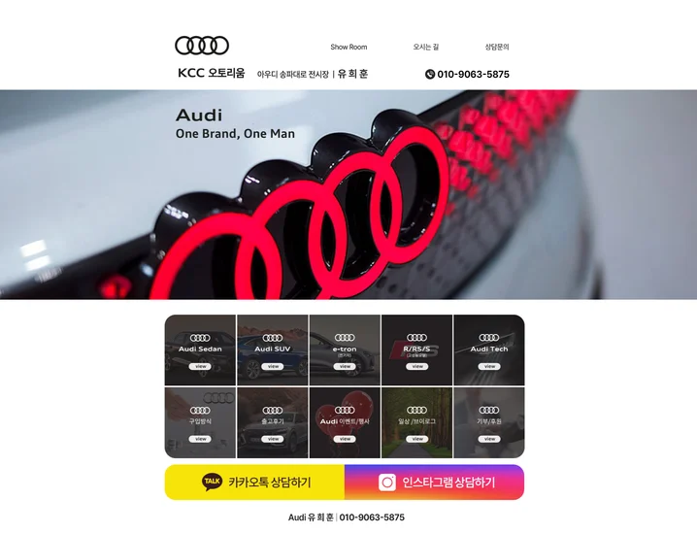Screen dimensions: 697x533
Task: Click the KCC 오토리움 title text
Action: tap(212, 73)
